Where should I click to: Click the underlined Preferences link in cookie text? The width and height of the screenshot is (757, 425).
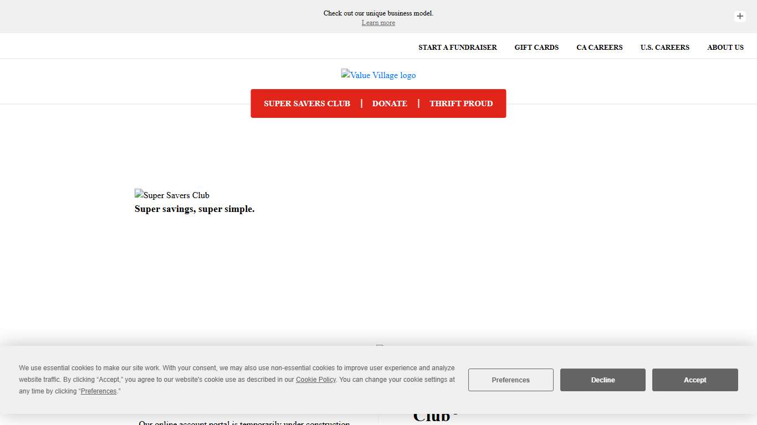click(99, 391)
